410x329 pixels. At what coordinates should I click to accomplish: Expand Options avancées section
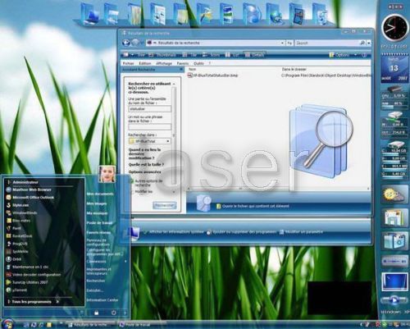click(x=144, y=172)
